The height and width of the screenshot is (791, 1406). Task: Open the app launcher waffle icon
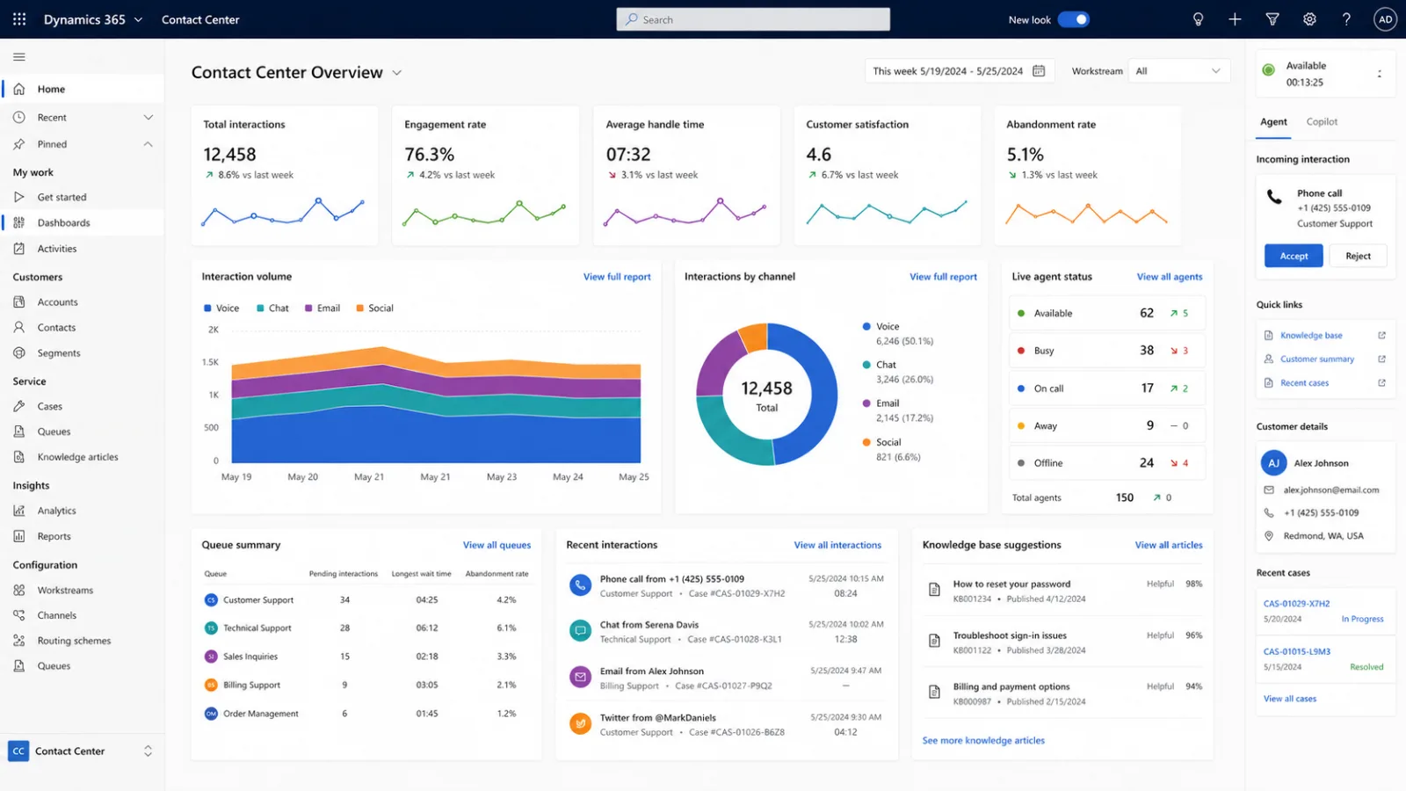point(19,19)
